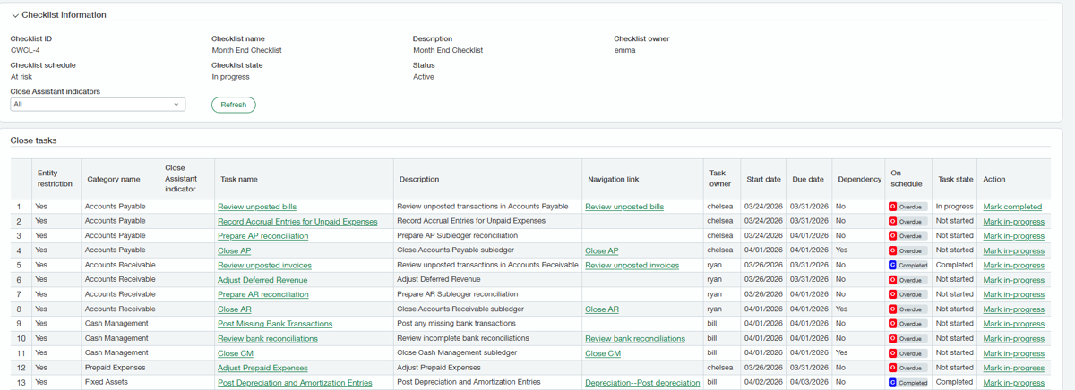Image resolution: width=1075 pixels, height=390 pixels.
Task: Open the Prepare AP reconciliation task
Action: 262,236
